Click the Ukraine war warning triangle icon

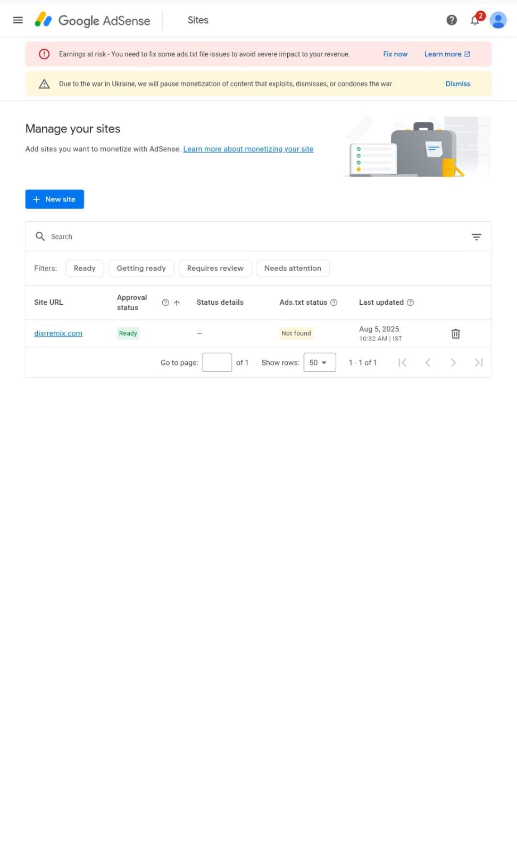tap(44, 84)
